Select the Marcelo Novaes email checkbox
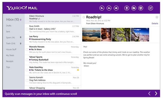163x98 pixels. point(27,49)
